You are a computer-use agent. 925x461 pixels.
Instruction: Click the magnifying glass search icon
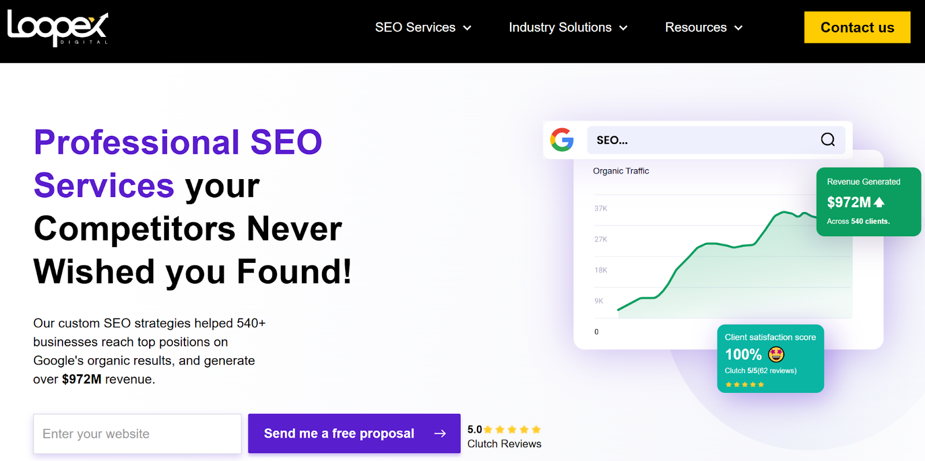coord(827,140)
